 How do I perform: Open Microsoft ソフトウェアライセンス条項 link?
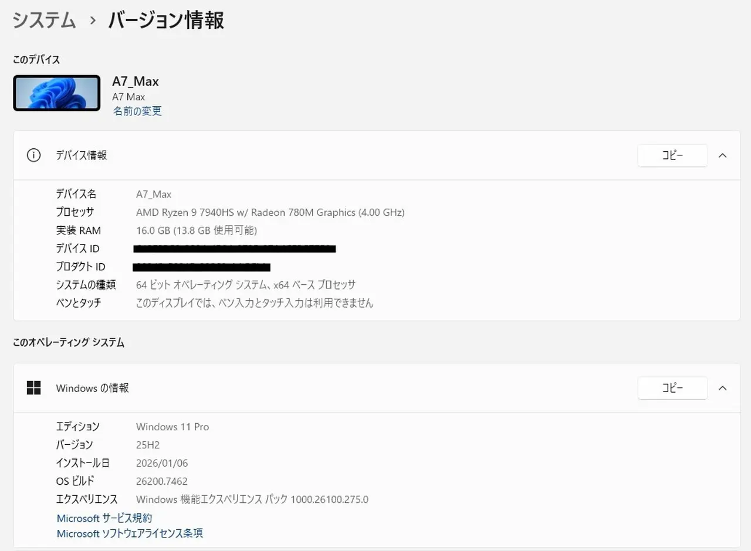(x=129, y=534)
